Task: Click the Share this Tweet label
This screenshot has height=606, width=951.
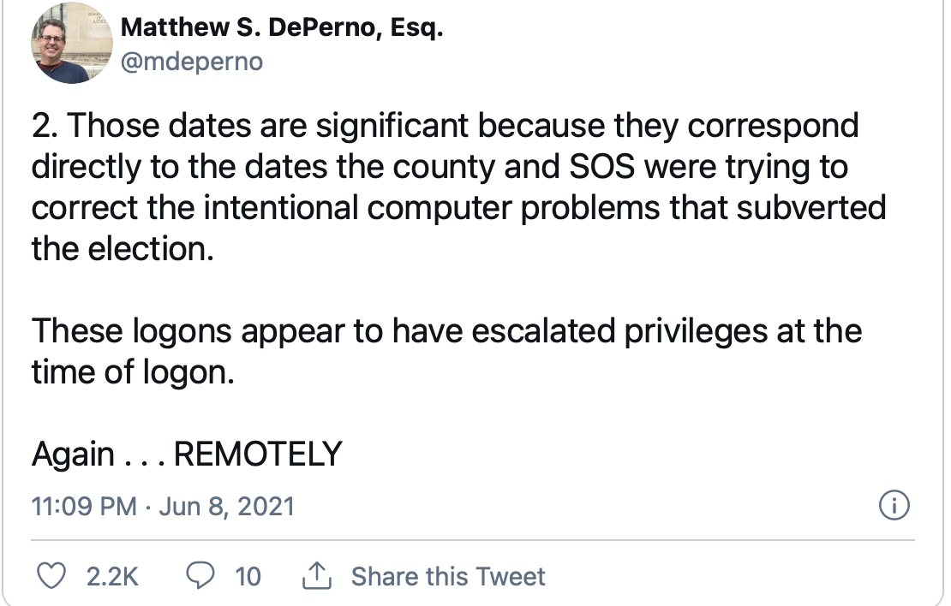Action: [448, 576]
